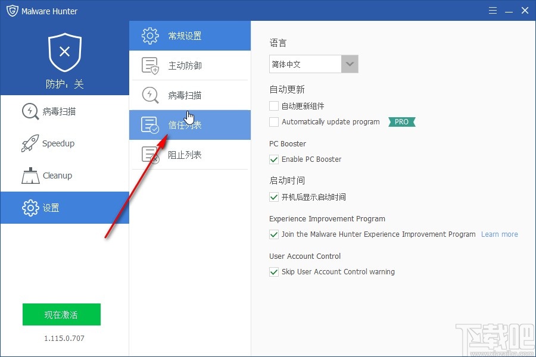
Task: Check Automatically update program option
Action: point(274,122)
